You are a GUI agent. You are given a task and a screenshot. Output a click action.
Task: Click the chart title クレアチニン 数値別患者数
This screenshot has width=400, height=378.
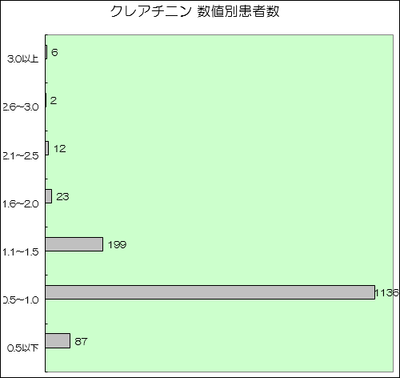pyautogui.click(x=195, y=11)
